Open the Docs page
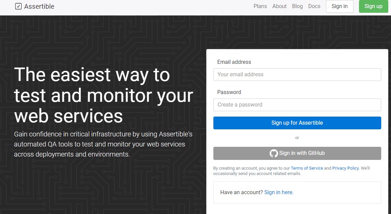Viewport: 391px width, 214px height. tap(314, 6)
